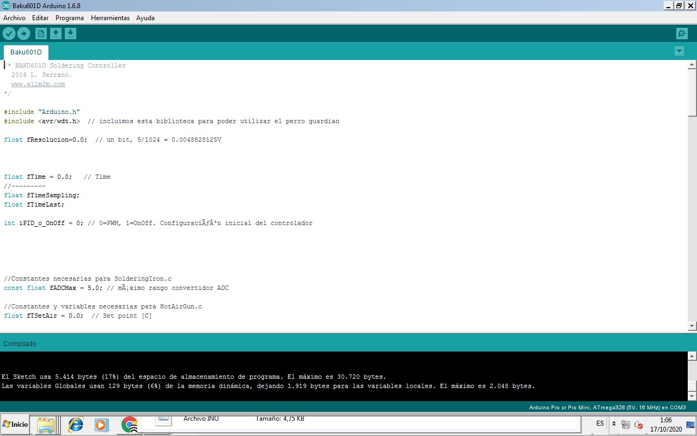Open Windows Media Player from the taskbar

pos(102,425)
